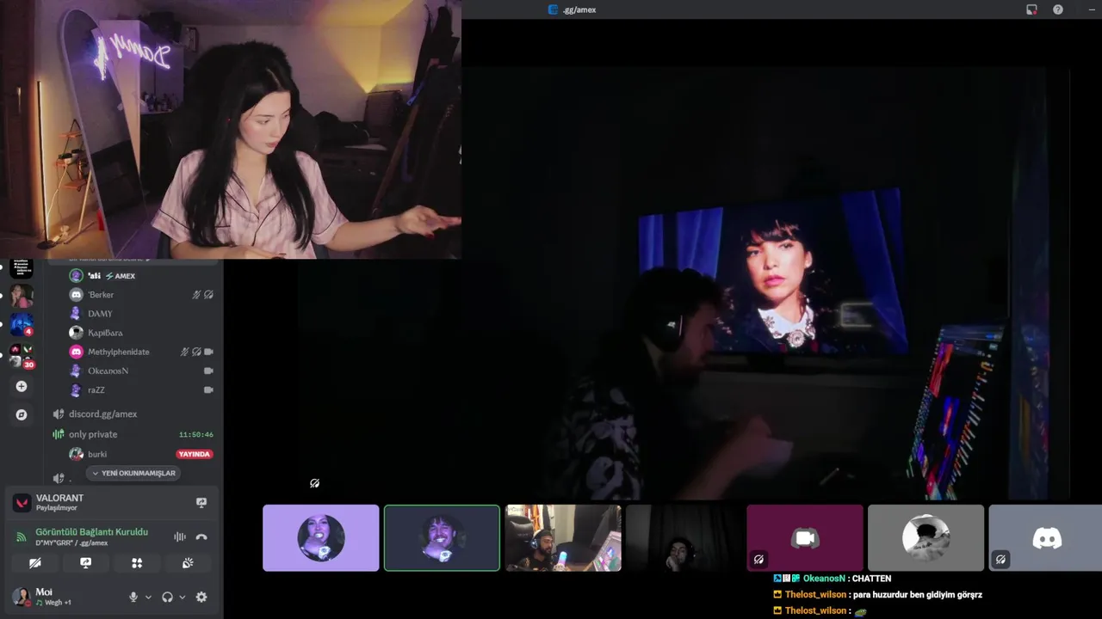The width and height of the screenshot is (1102, 619).
Task: Click chat username OkeanosN
Action: pos(823,579)
